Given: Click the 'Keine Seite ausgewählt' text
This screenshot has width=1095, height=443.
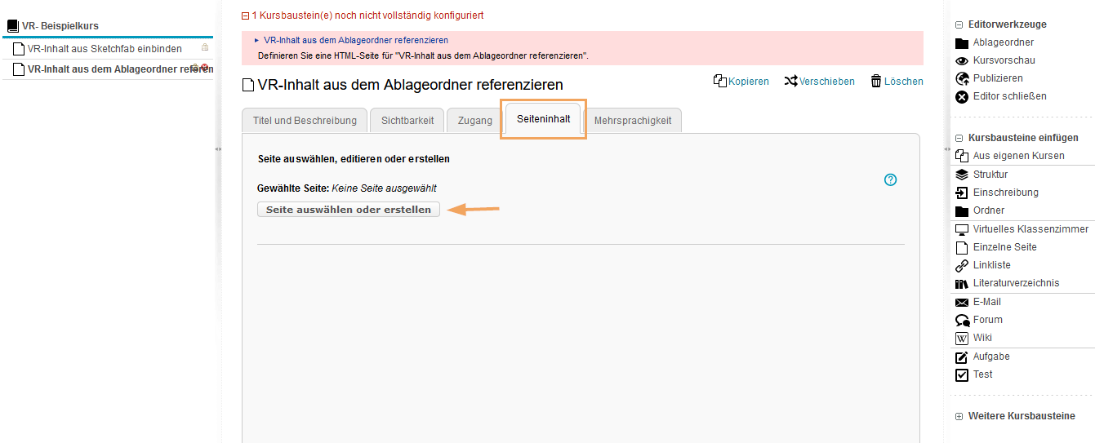Looking at the screenshot, I should (385, 188).
